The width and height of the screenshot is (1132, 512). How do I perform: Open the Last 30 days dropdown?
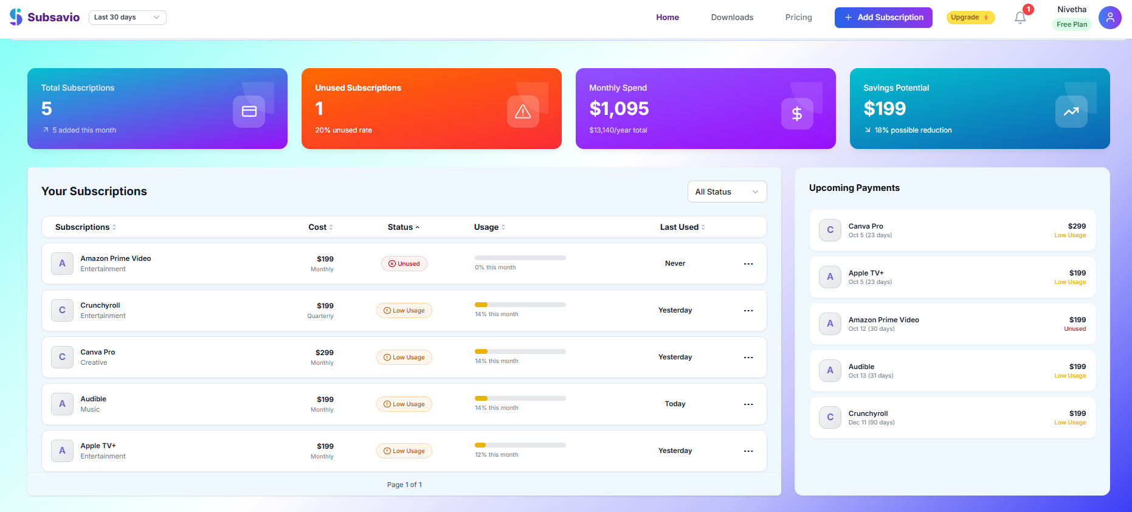tap(127, 18)
